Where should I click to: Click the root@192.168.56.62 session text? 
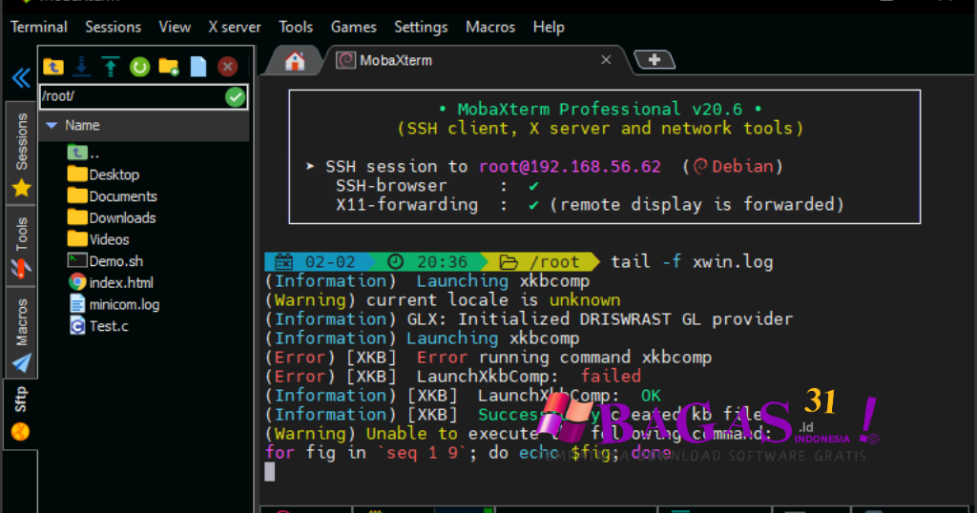[570, 167]
